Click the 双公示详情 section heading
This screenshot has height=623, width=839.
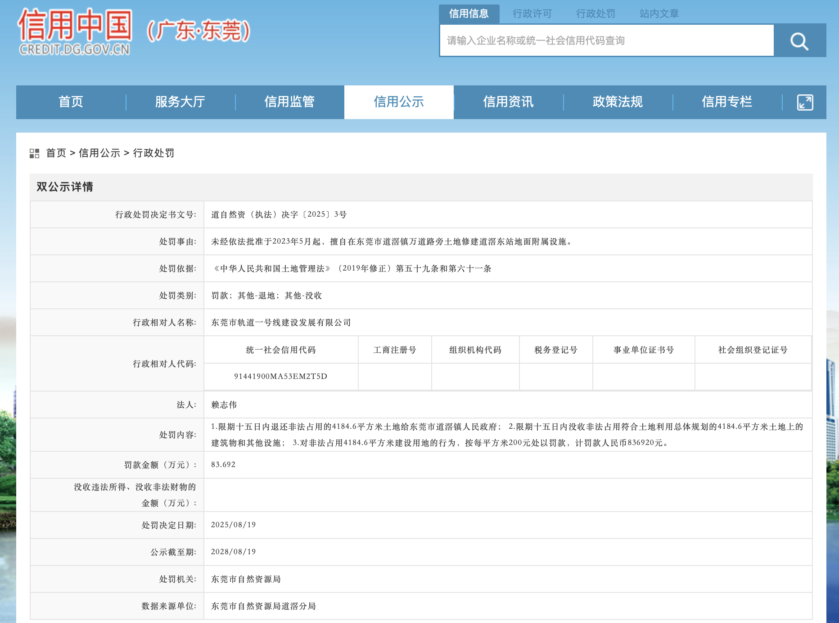click(x=65, y=187)
